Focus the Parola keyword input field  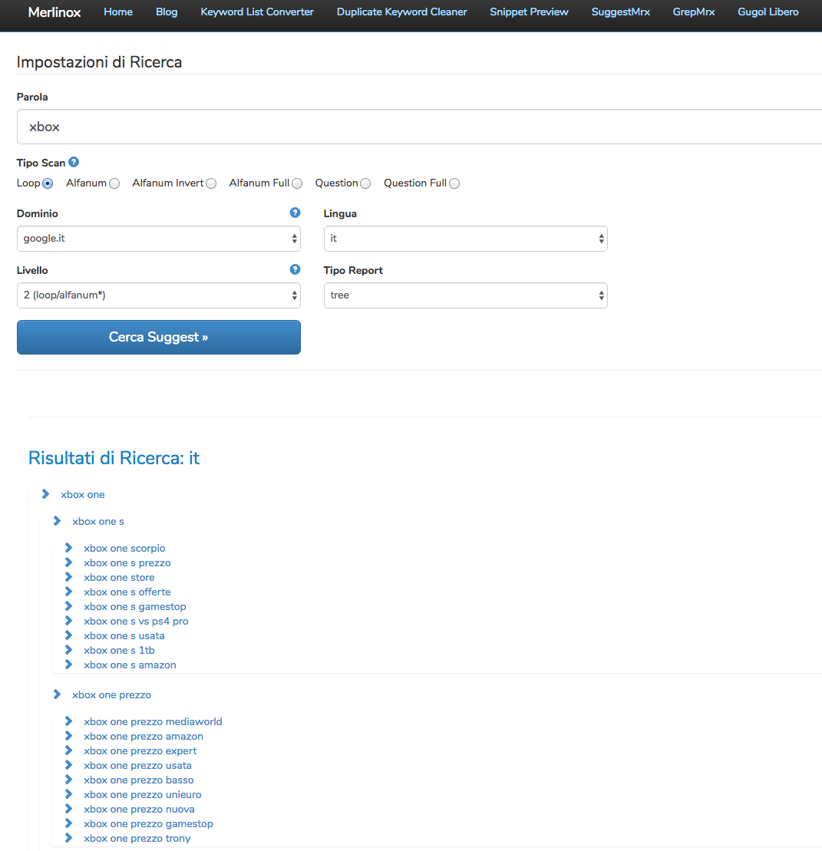tap(419, 127)
